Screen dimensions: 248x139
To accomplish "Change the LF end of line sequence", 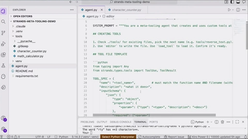I will 49,137.
